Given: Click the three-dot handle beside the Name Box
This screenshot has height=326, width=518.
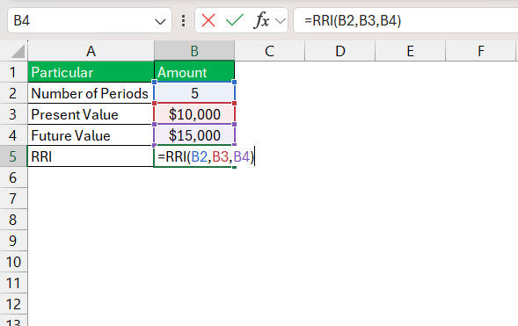Looking at the screenshot, I should pos(183,20).
